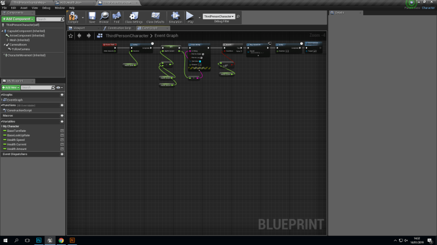This screenshot has width=437, height=245.
Task: Open the Debug menu
Action: pos(47,8)
